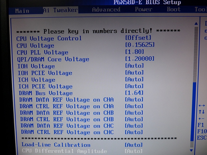Click the CPU Voltage value 0.15625
Viewport: 207px width, 155px height.
(140, 45)
